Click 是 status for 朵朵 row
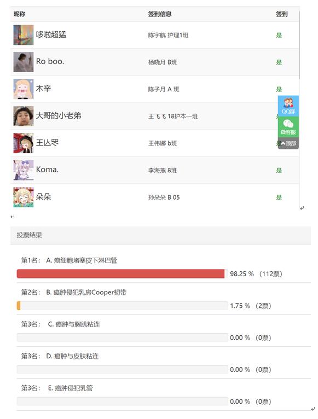Screen dimensions: 318x419 pyautogui.click(x=279, y=197)
